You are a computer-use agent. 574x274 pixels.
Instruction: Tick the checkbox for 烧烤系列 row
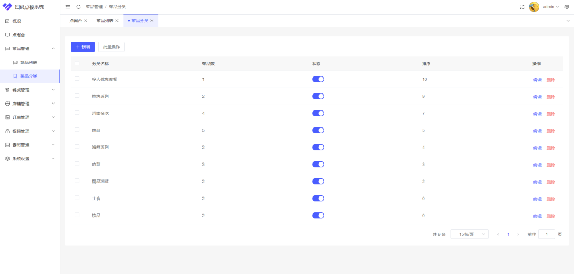pyautogui.click(x=77, y=96)
